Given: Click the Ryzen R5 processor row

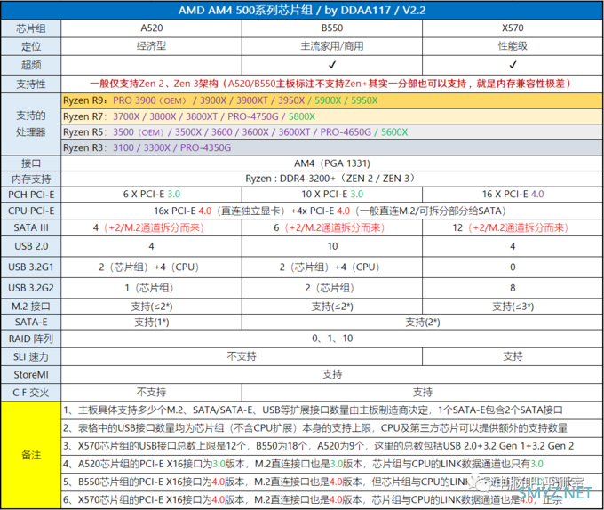Looking at the screenshot, I should click(x=331, y=132).
